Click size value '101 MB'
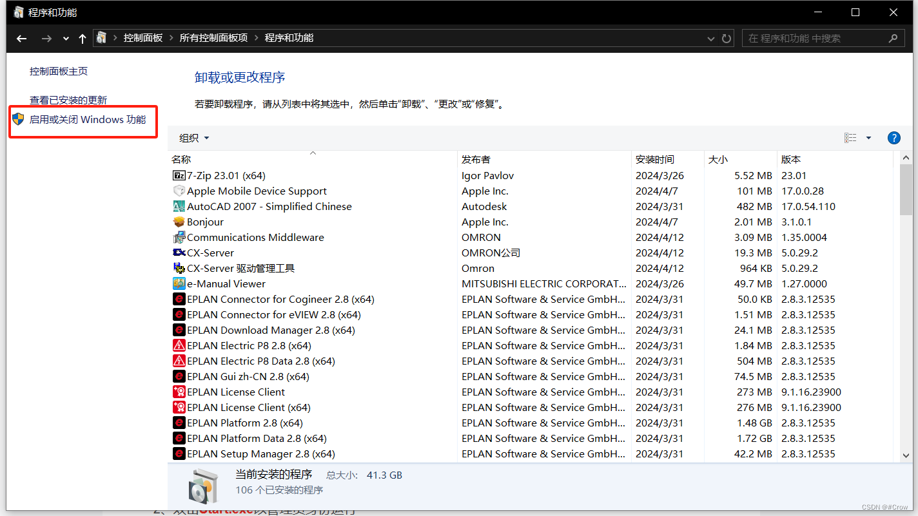 point(754,191)
